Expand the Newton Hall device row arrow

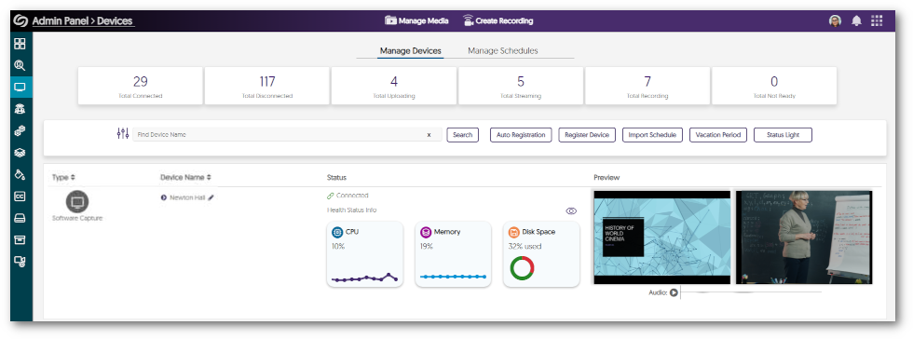[164, 197]
